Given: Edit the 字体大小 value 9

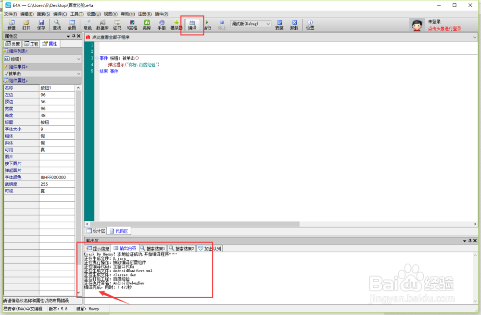Looking at the screenshot, I should pos(57,129).
